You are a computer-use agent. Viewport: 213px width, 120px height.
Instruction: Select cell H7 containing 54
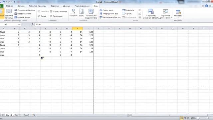(78, 52)
